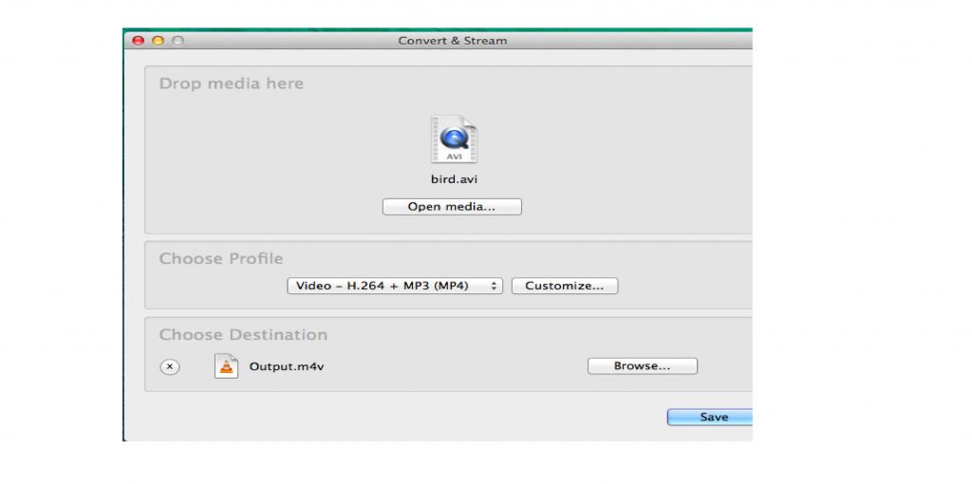Screen dimensions: 972x484
Task: Click the profile dropdown's up-down arrows
Action: [x=495, y=286]
